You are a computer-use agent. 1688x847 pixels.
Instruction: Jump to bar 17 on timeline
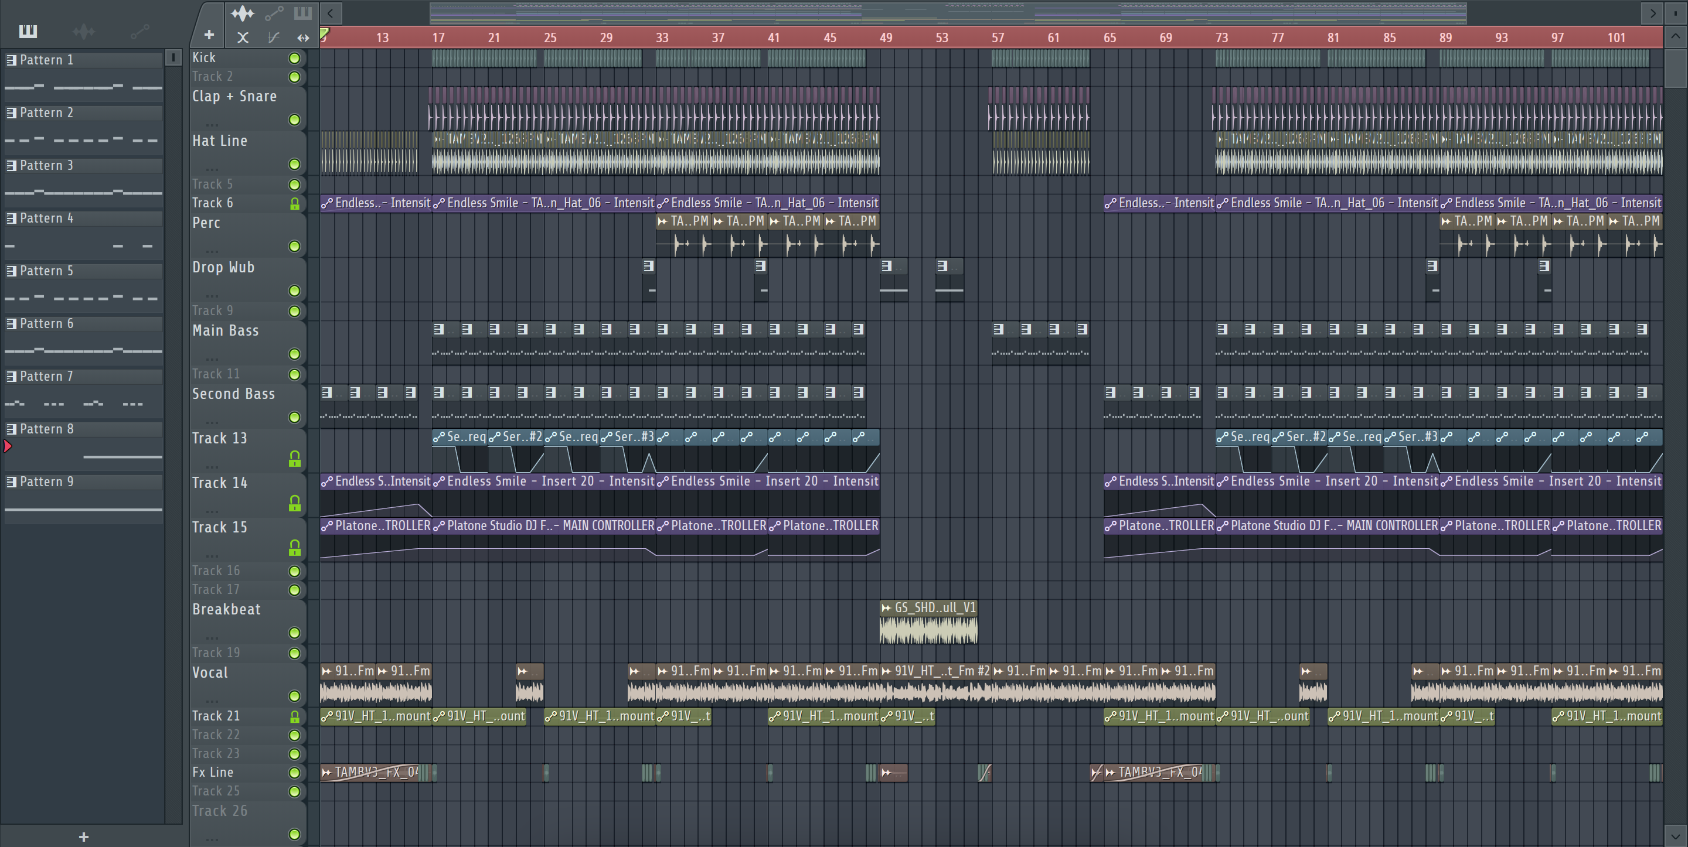click(x=438, y=38)
